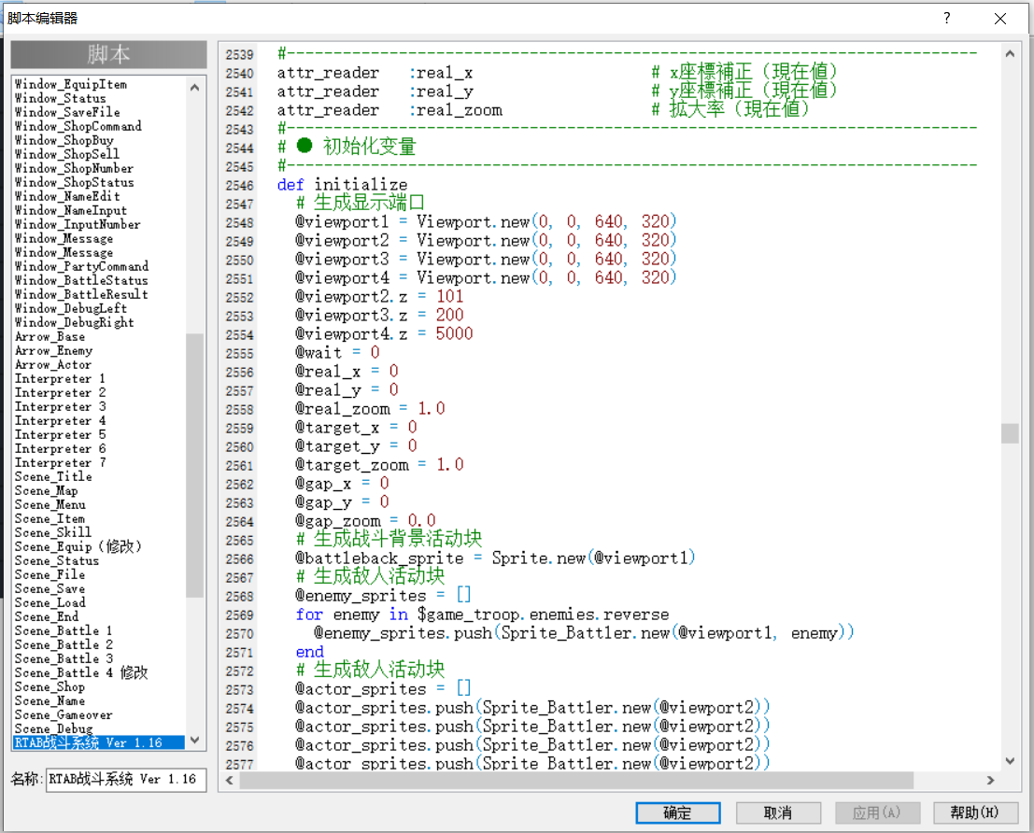Click the 应用(A) apply button
This screenshot has height=833, width=1034.
(x=877, y=812)
